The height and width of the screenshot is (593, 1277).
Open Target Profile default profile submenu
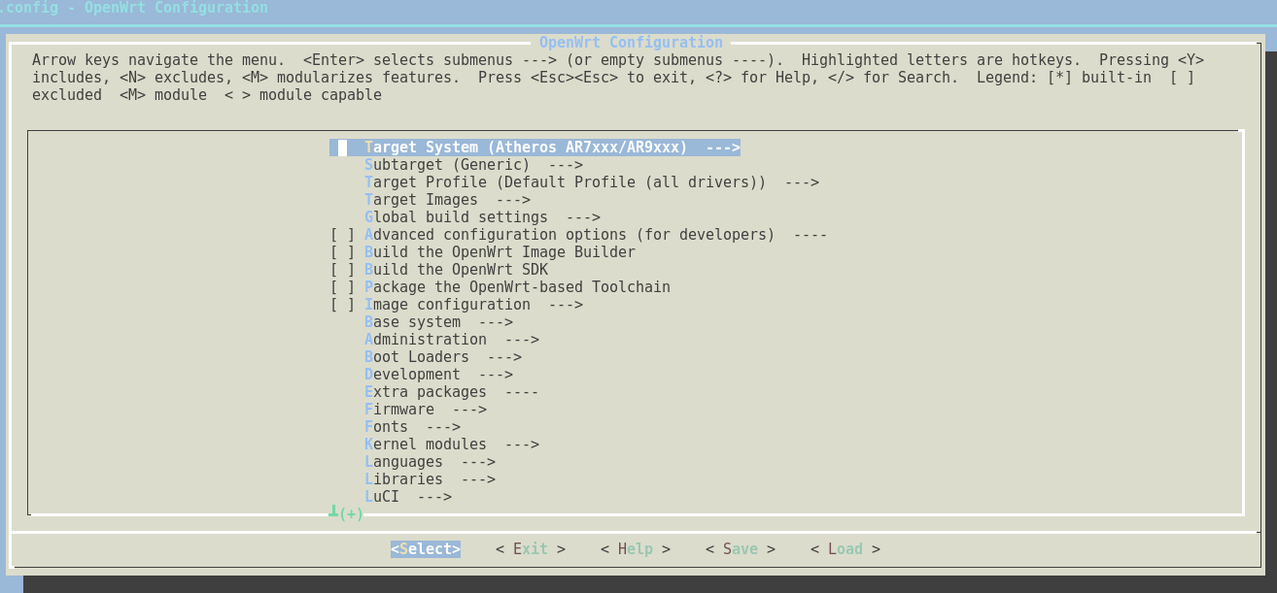[591, 182]
